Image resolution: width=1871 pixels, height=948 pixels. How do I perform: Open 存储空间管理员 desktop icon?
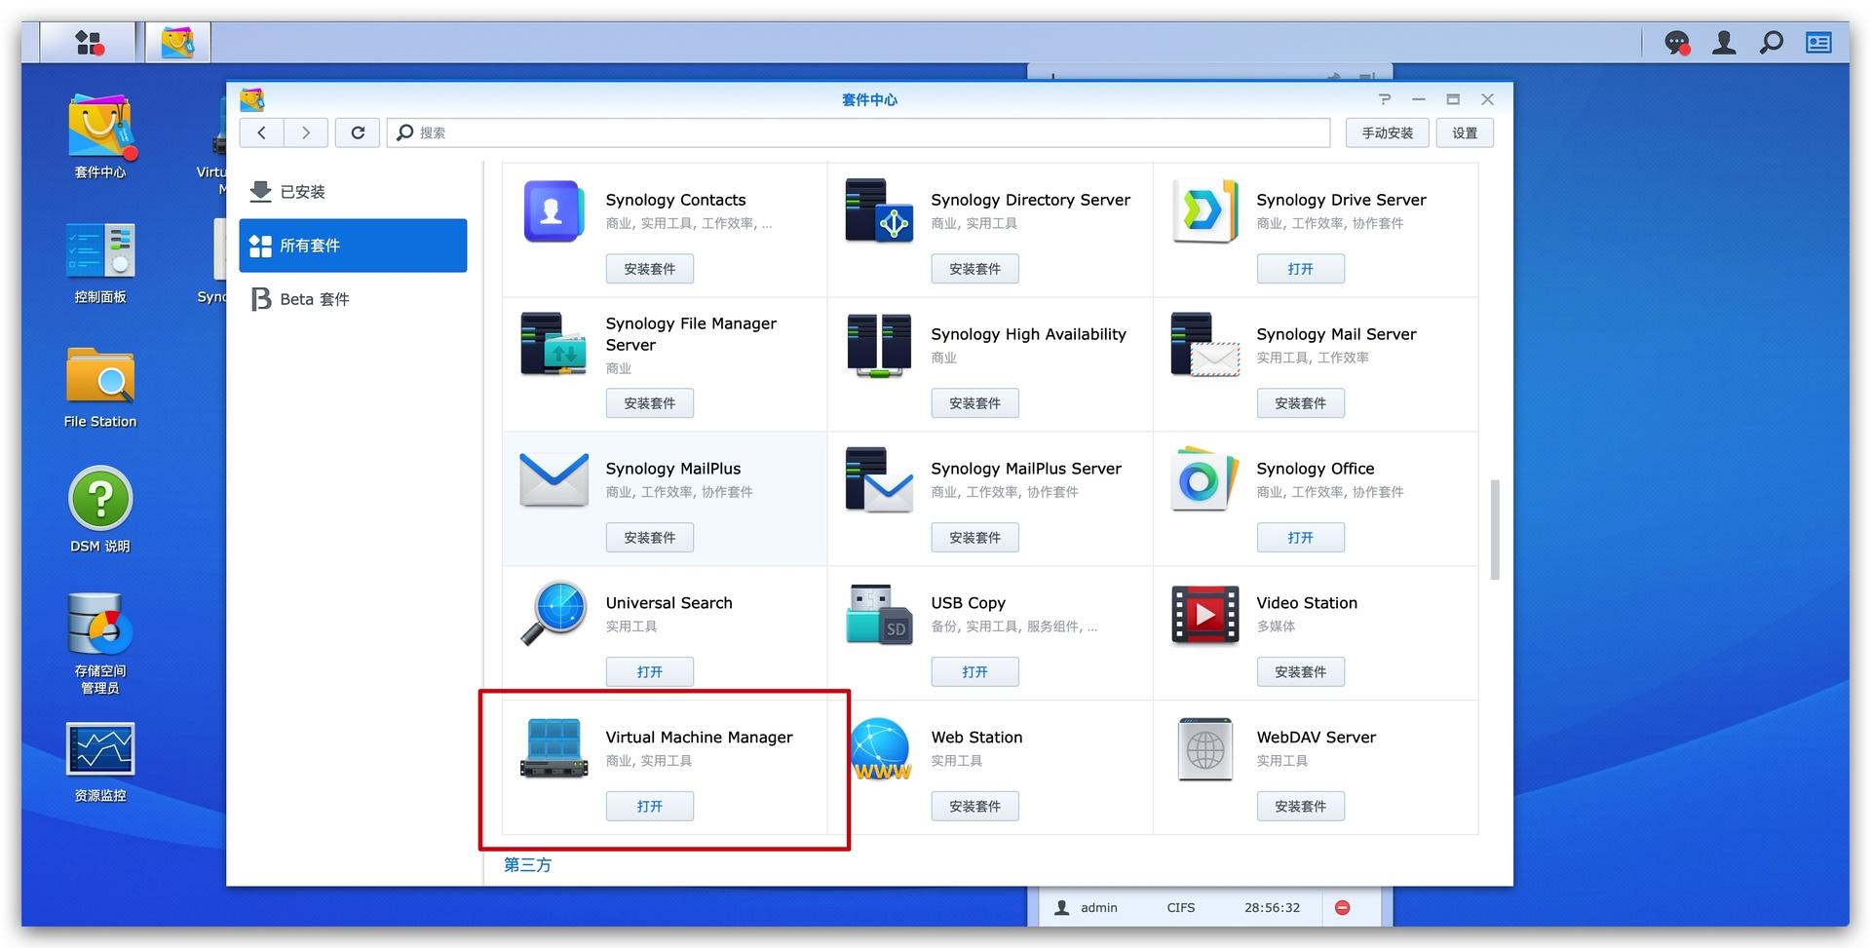[x=100, y=643]
